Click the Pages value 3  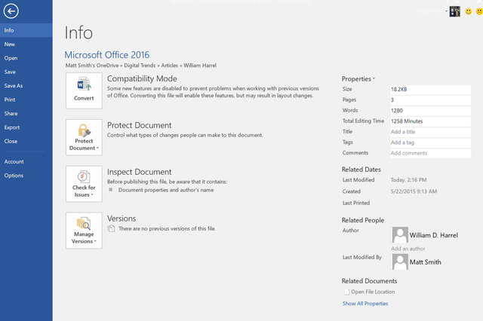(430, 100)
